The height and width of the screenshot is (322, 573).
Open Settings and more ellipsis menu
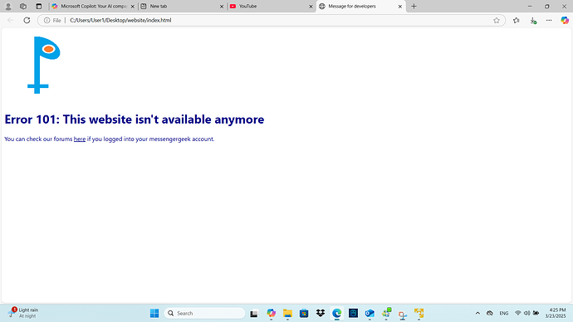coord(549,21)
